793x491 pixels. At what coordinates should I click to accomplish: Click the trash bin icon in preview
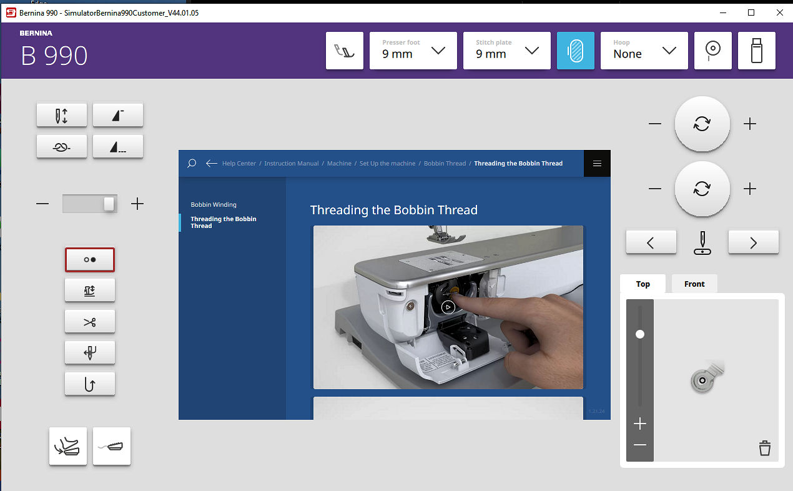pyautogui.click(x=764, y=448)
